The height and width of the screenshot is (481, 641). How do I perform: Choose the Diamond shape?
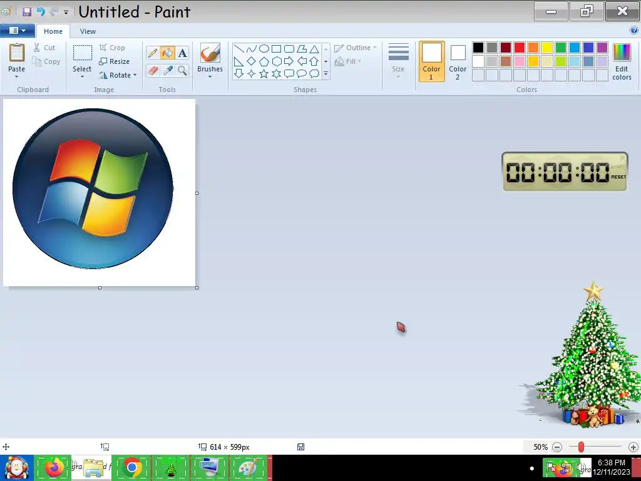pyautogui.click(x=252, y=61)
